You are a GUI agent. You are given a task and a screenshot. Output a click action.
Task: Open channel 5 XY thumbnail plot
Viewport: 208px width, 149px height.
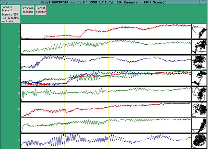pyautogui.click(x=199, y=94)
